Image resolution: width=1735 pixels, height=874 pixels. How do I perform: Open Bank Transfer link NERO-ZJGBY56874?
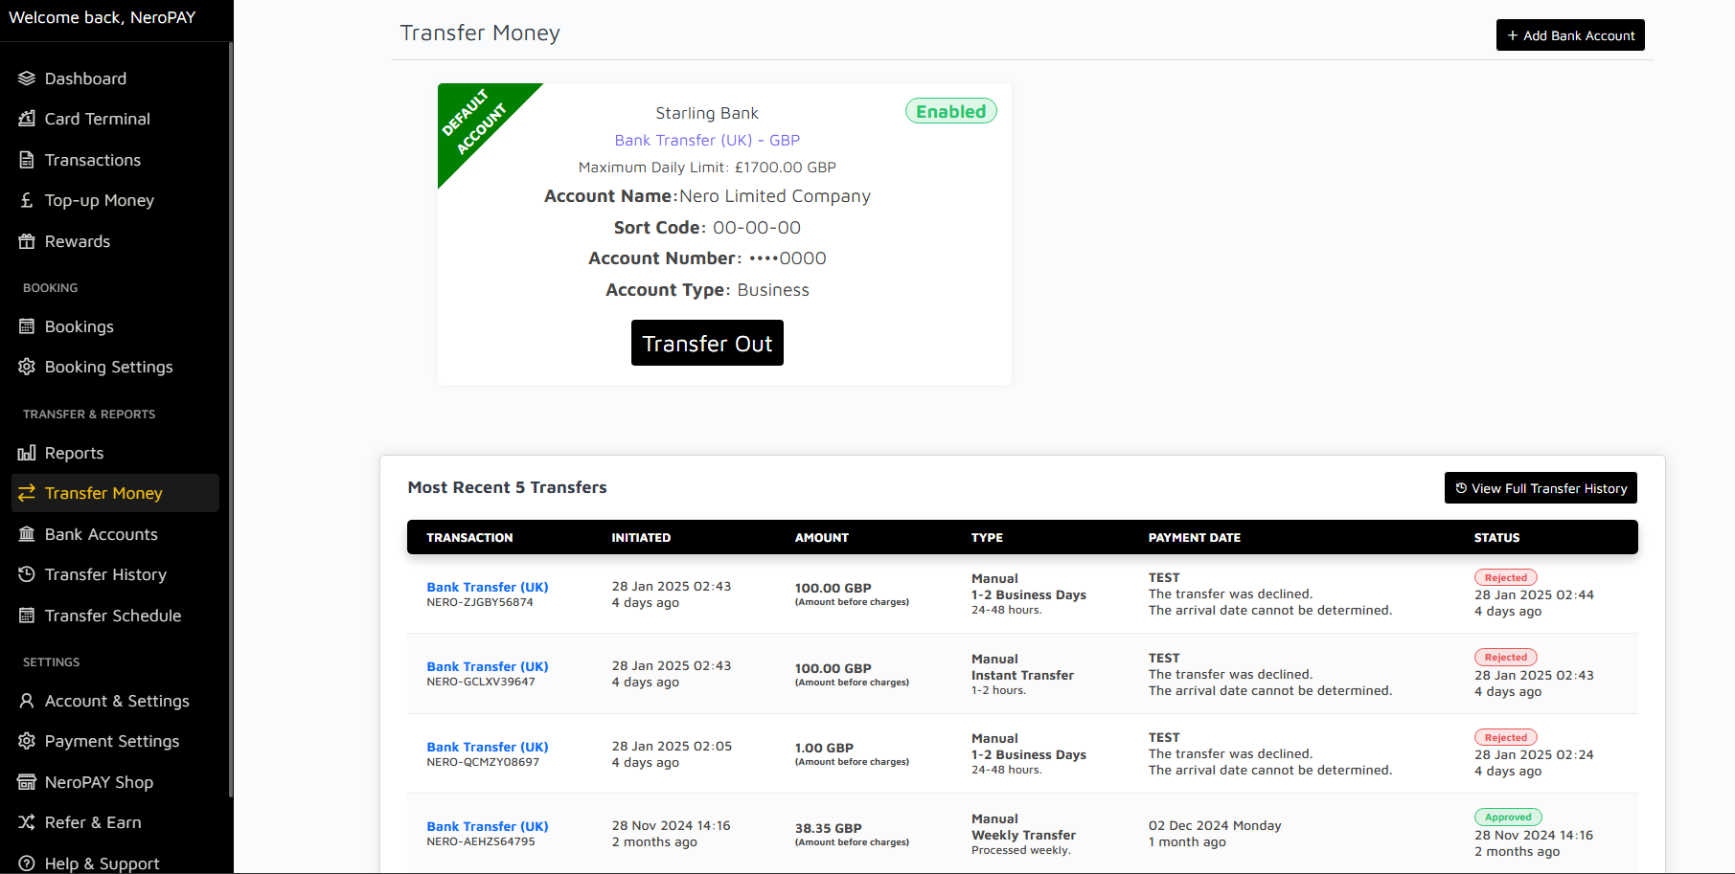(x=487, y=587)
